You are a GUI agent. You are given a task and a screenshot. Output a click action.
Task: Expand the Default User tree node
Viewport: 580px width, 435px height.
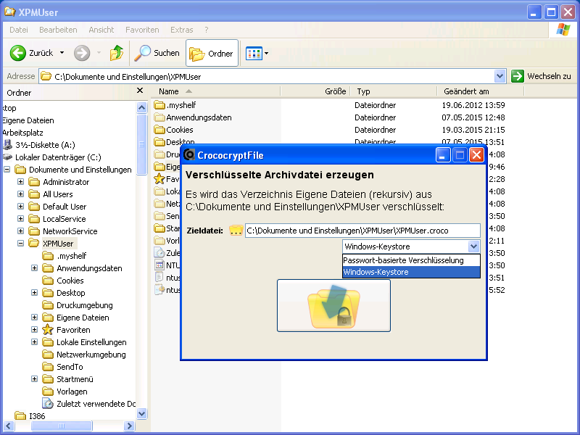(x=21, y=207)
